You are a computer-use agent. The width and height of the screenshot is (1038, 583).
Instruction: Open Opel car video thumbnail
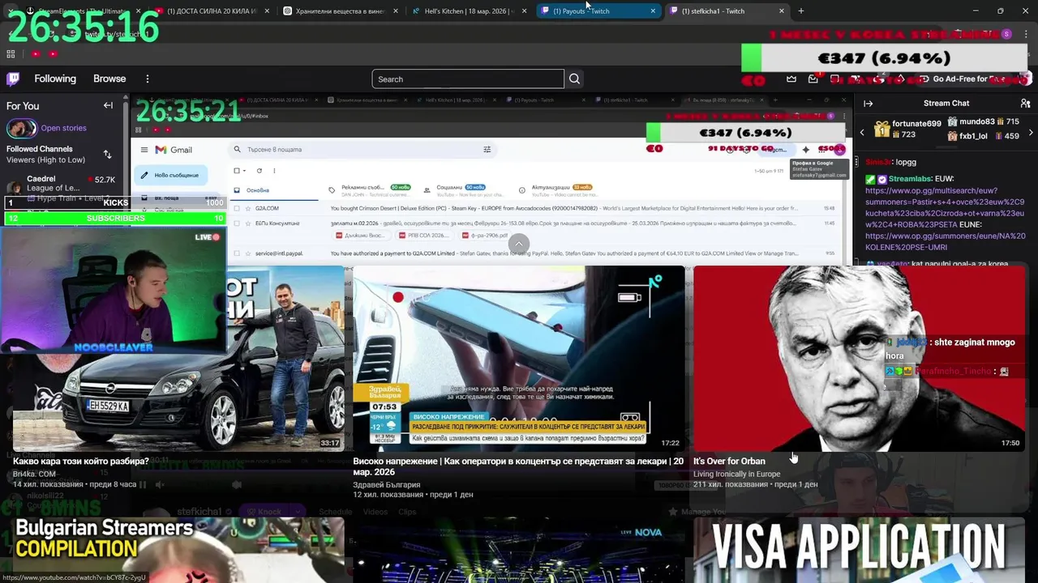(x=178, y=358)
